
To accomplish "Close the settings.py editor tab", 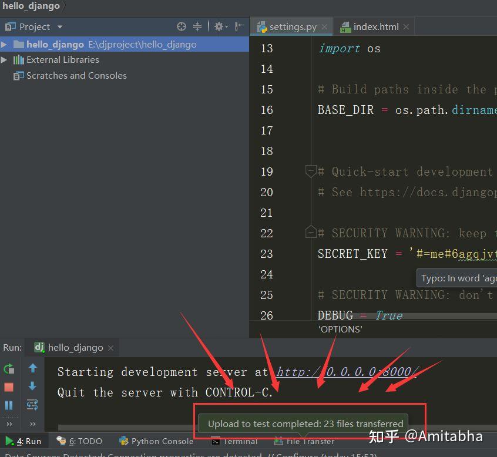I will [x=324, y=27].
